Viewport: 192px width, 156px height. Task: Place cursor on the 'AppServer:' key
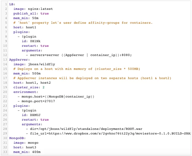[x=19, y=60]
